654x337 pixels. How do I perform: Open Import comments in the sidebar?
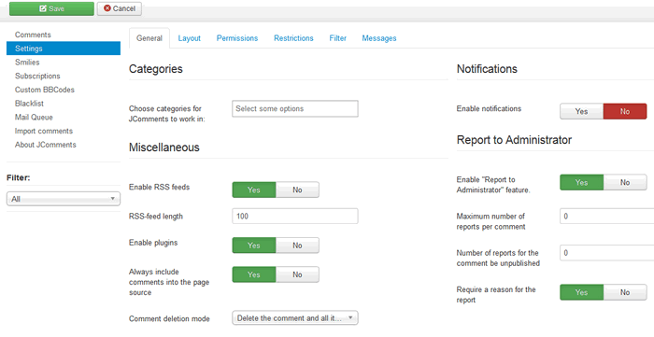tap(44, 131)
